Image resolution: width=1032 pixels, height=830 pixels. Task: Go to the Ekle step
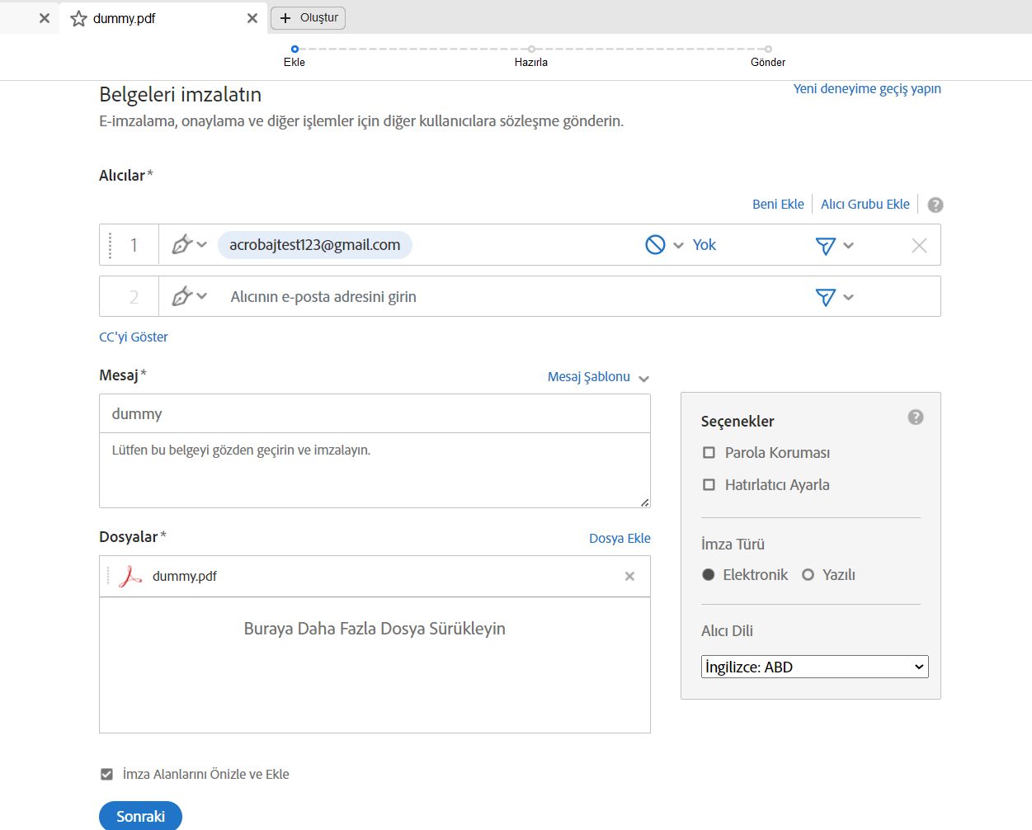coord(295,56)
